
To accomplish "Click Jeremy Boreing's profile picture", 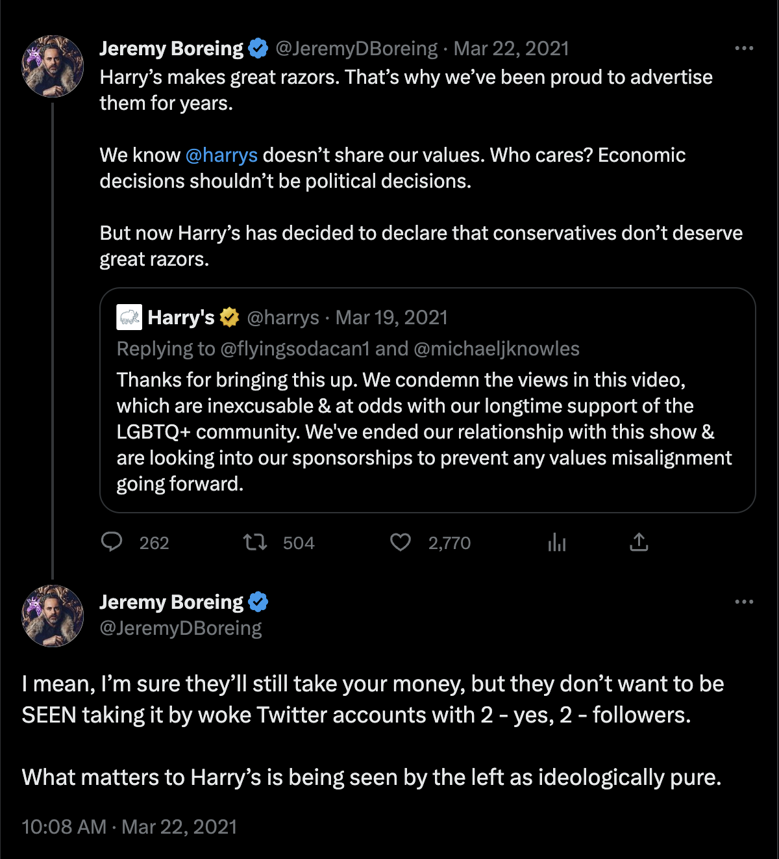I will pos(52,65).
